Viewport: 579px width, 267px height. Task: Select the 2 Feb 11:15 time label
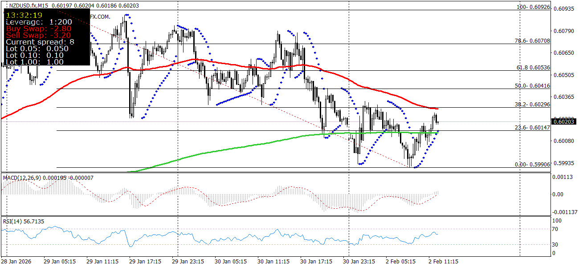[x=444, y=261]
